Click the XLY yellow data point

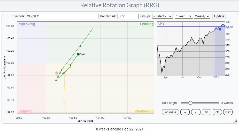coord(57,73)
